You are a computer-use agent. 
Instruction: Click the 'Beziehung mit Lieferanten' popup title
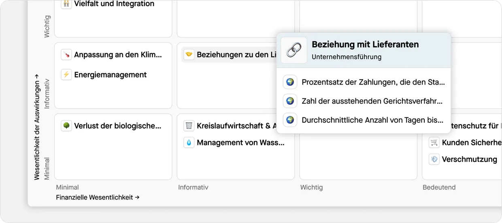(x=365, y=45)
